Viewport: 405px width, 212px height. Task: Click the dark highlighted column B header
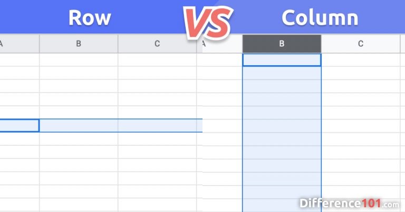(282, 44)
